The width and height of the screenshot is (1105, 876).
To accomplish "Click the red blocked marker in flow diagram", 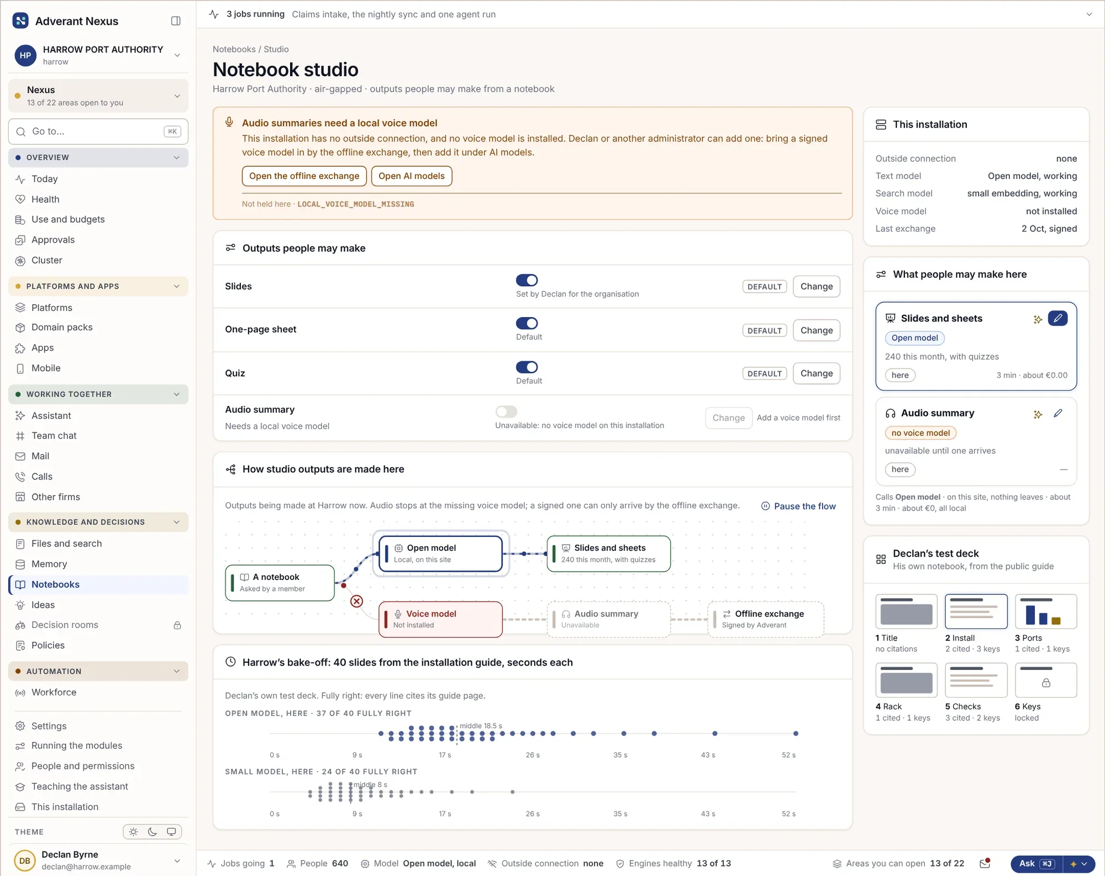I will (357, 601).
